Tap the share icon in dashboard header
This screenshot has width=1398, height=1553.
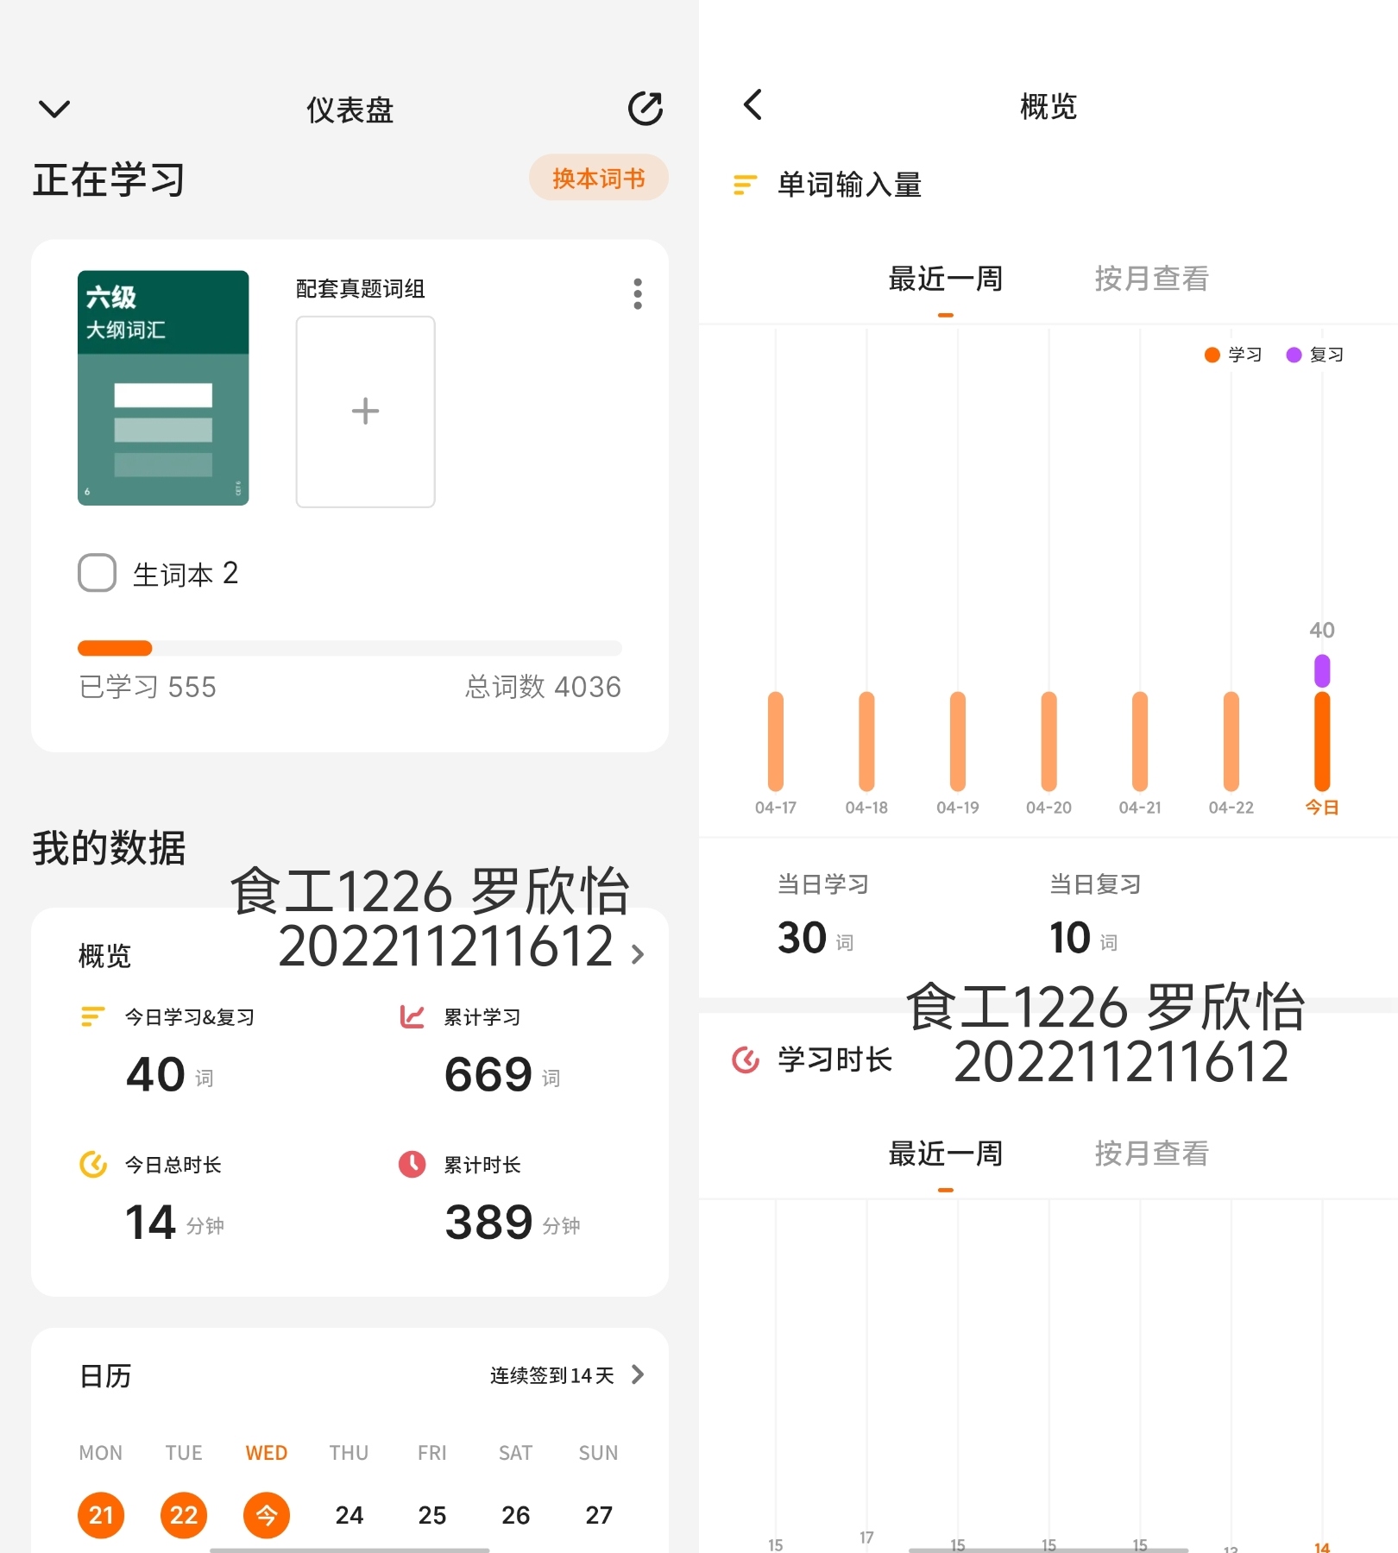pyautogui.click(x=645, y=109)
